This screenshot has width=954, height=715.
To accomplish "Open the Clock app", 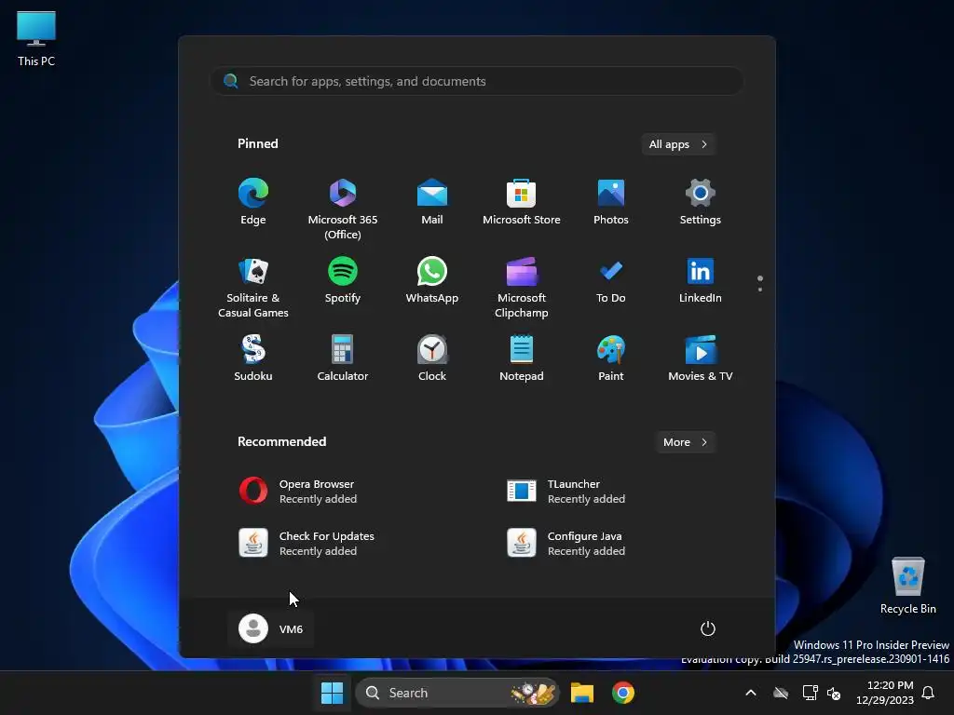I will tap(432, 358).
